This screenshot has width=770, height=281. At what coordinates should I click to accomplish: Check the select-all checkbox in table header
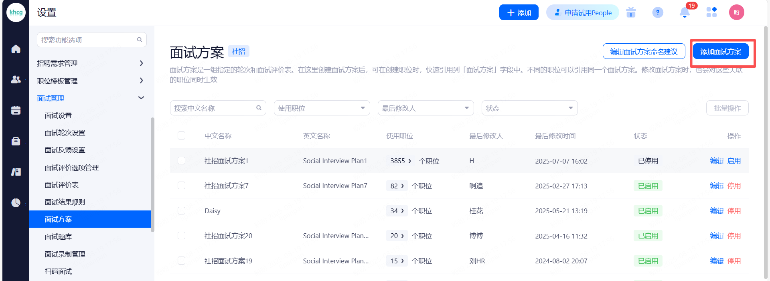[182, 136]
